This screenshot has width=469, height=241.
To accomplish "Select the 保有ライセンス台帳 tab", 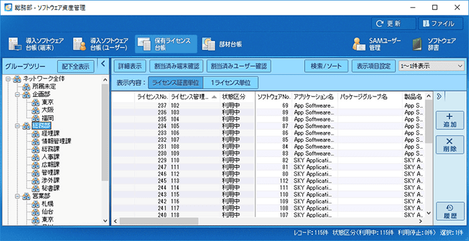I will pyautogui.click(x=166, y=44).
